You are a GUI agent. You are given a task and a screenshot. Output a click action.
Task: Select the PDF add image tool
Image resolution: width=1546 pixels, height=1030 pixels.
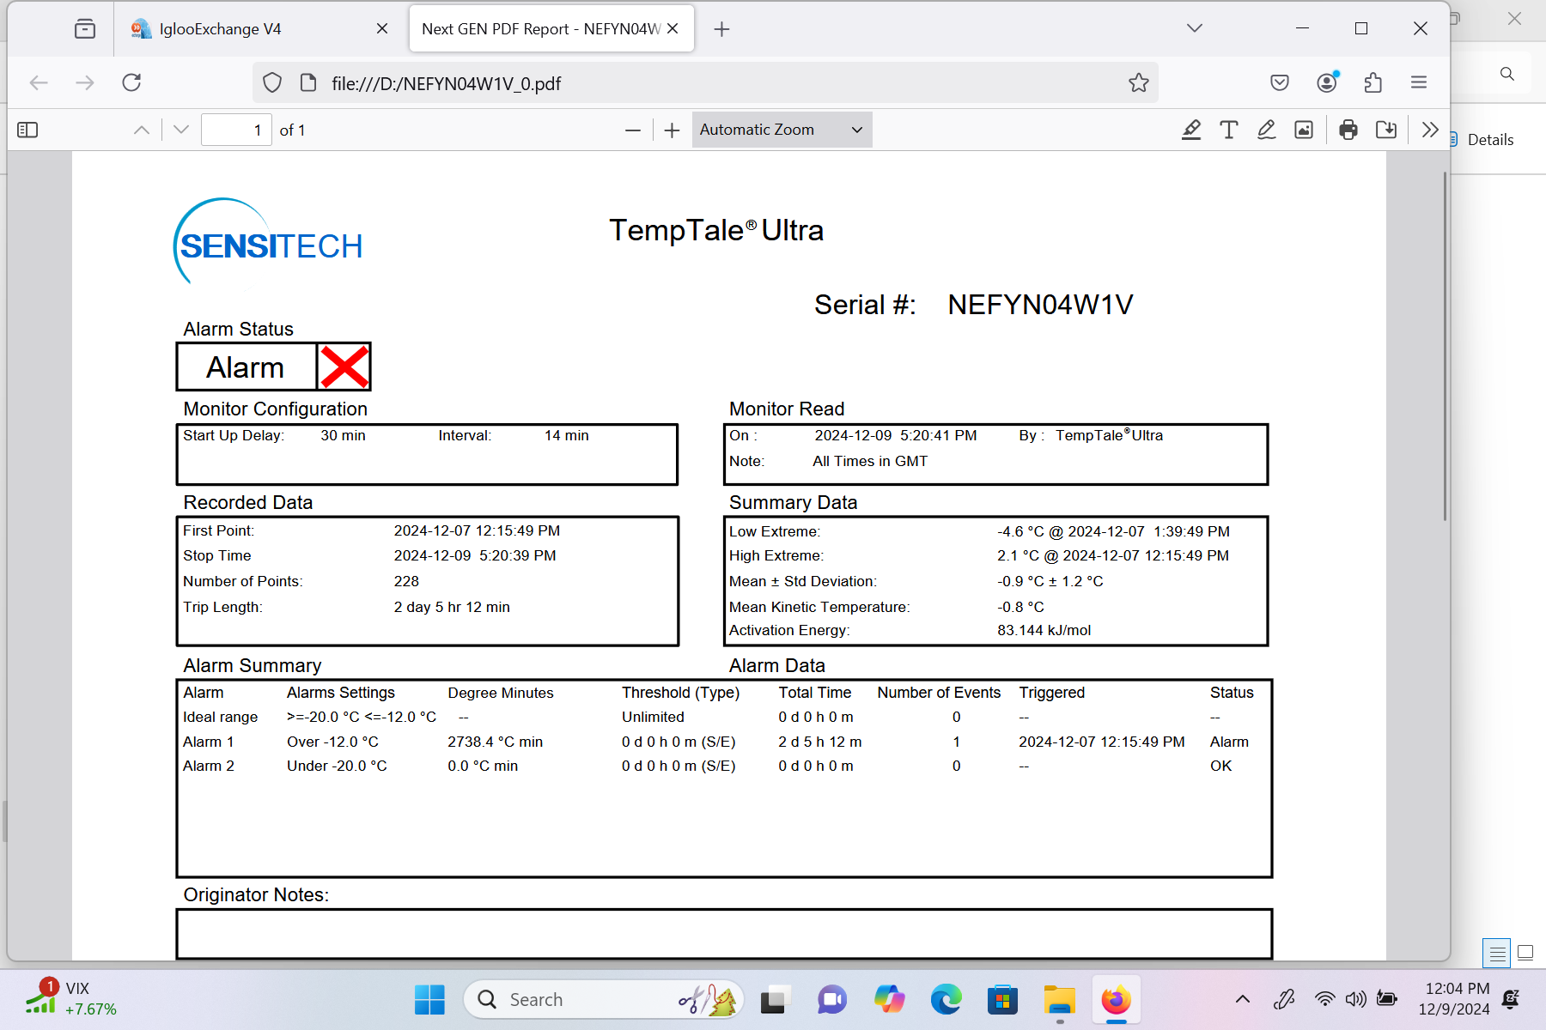coord(1304,130)
